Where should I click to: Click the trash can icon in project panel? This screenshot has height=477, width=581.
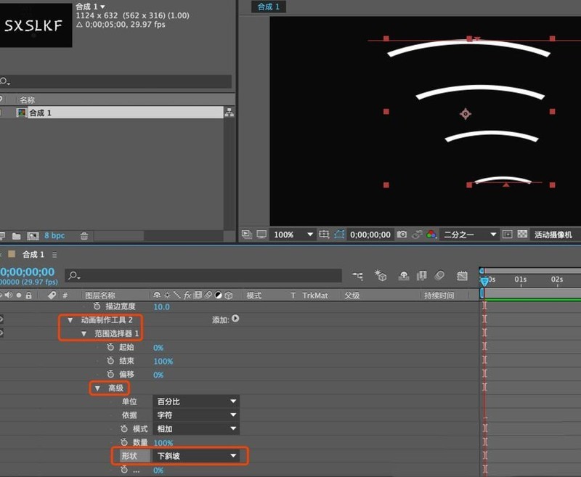click(x=84, y=235)
